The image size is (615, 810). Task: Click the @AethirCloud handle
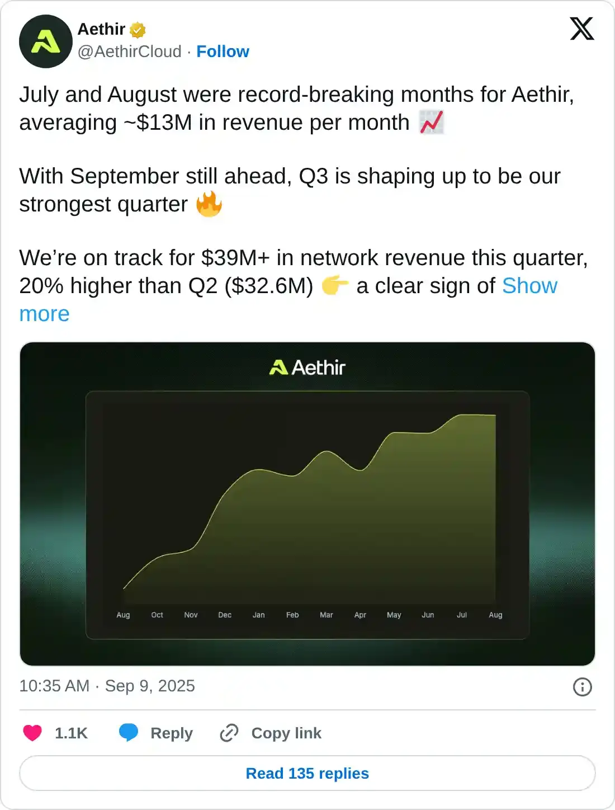tap(130, 51)
